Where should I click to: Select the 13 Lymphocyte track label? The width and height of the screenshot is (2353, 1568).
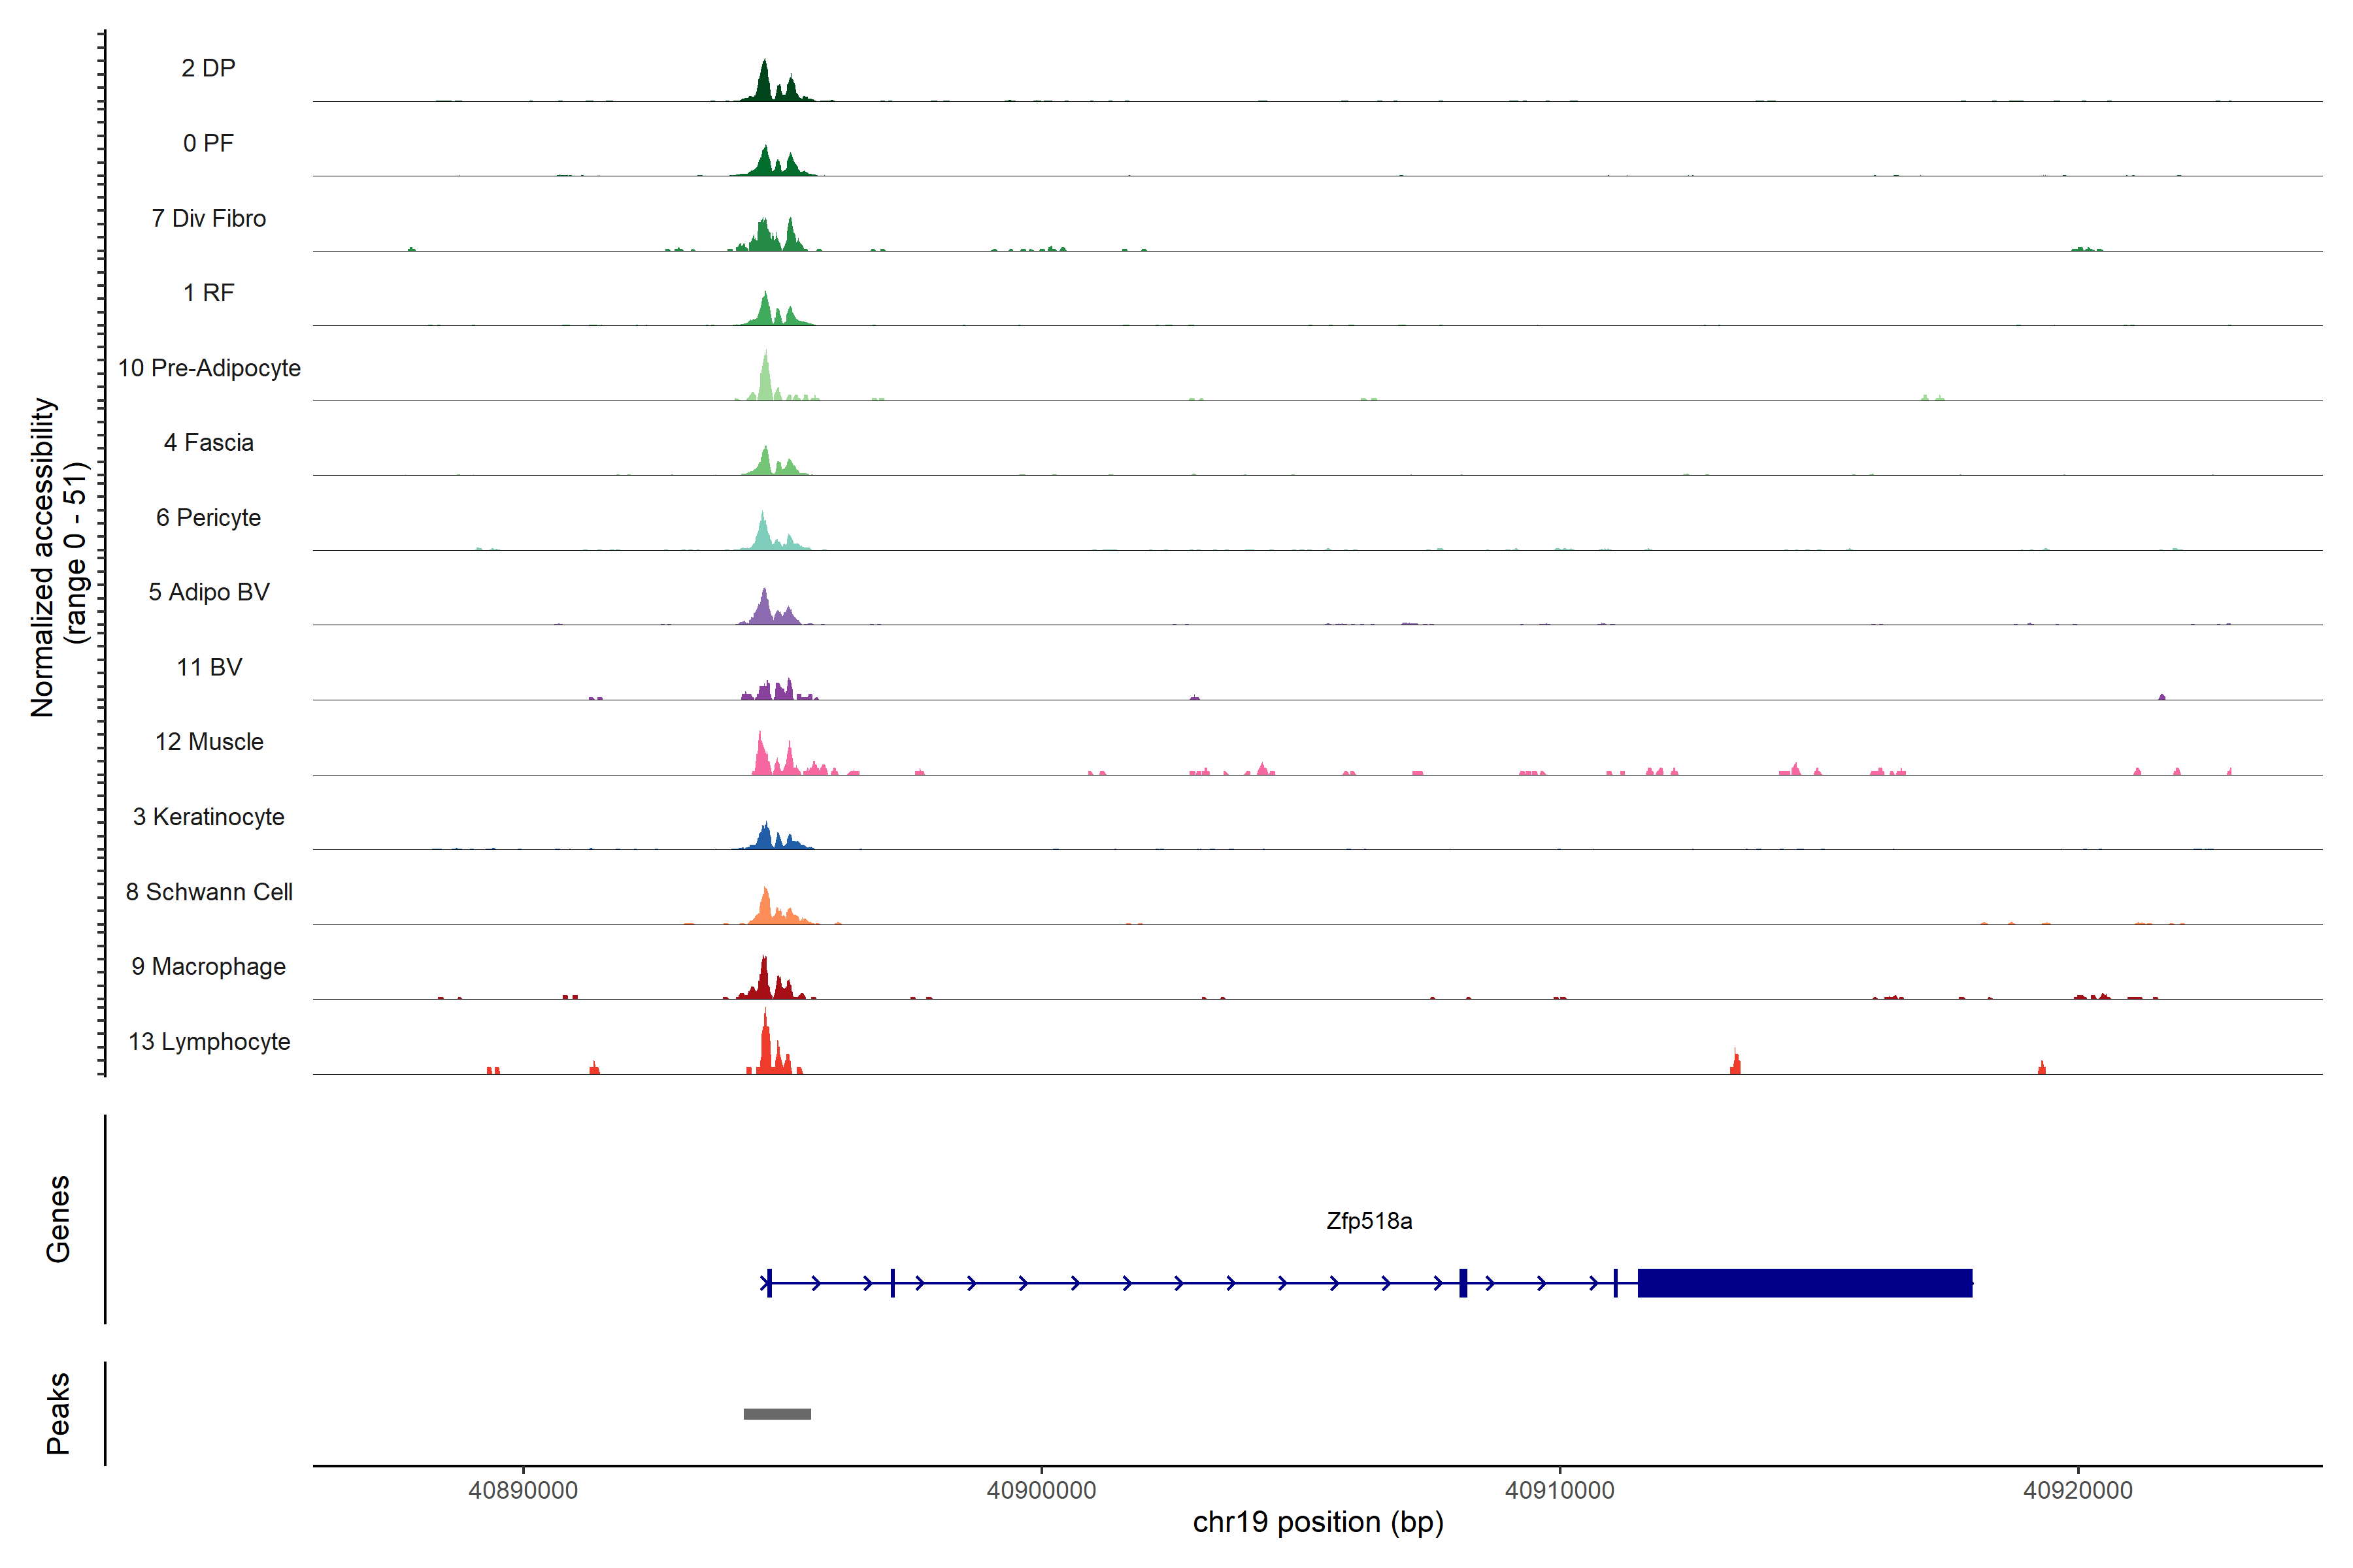pos(209,1041)
